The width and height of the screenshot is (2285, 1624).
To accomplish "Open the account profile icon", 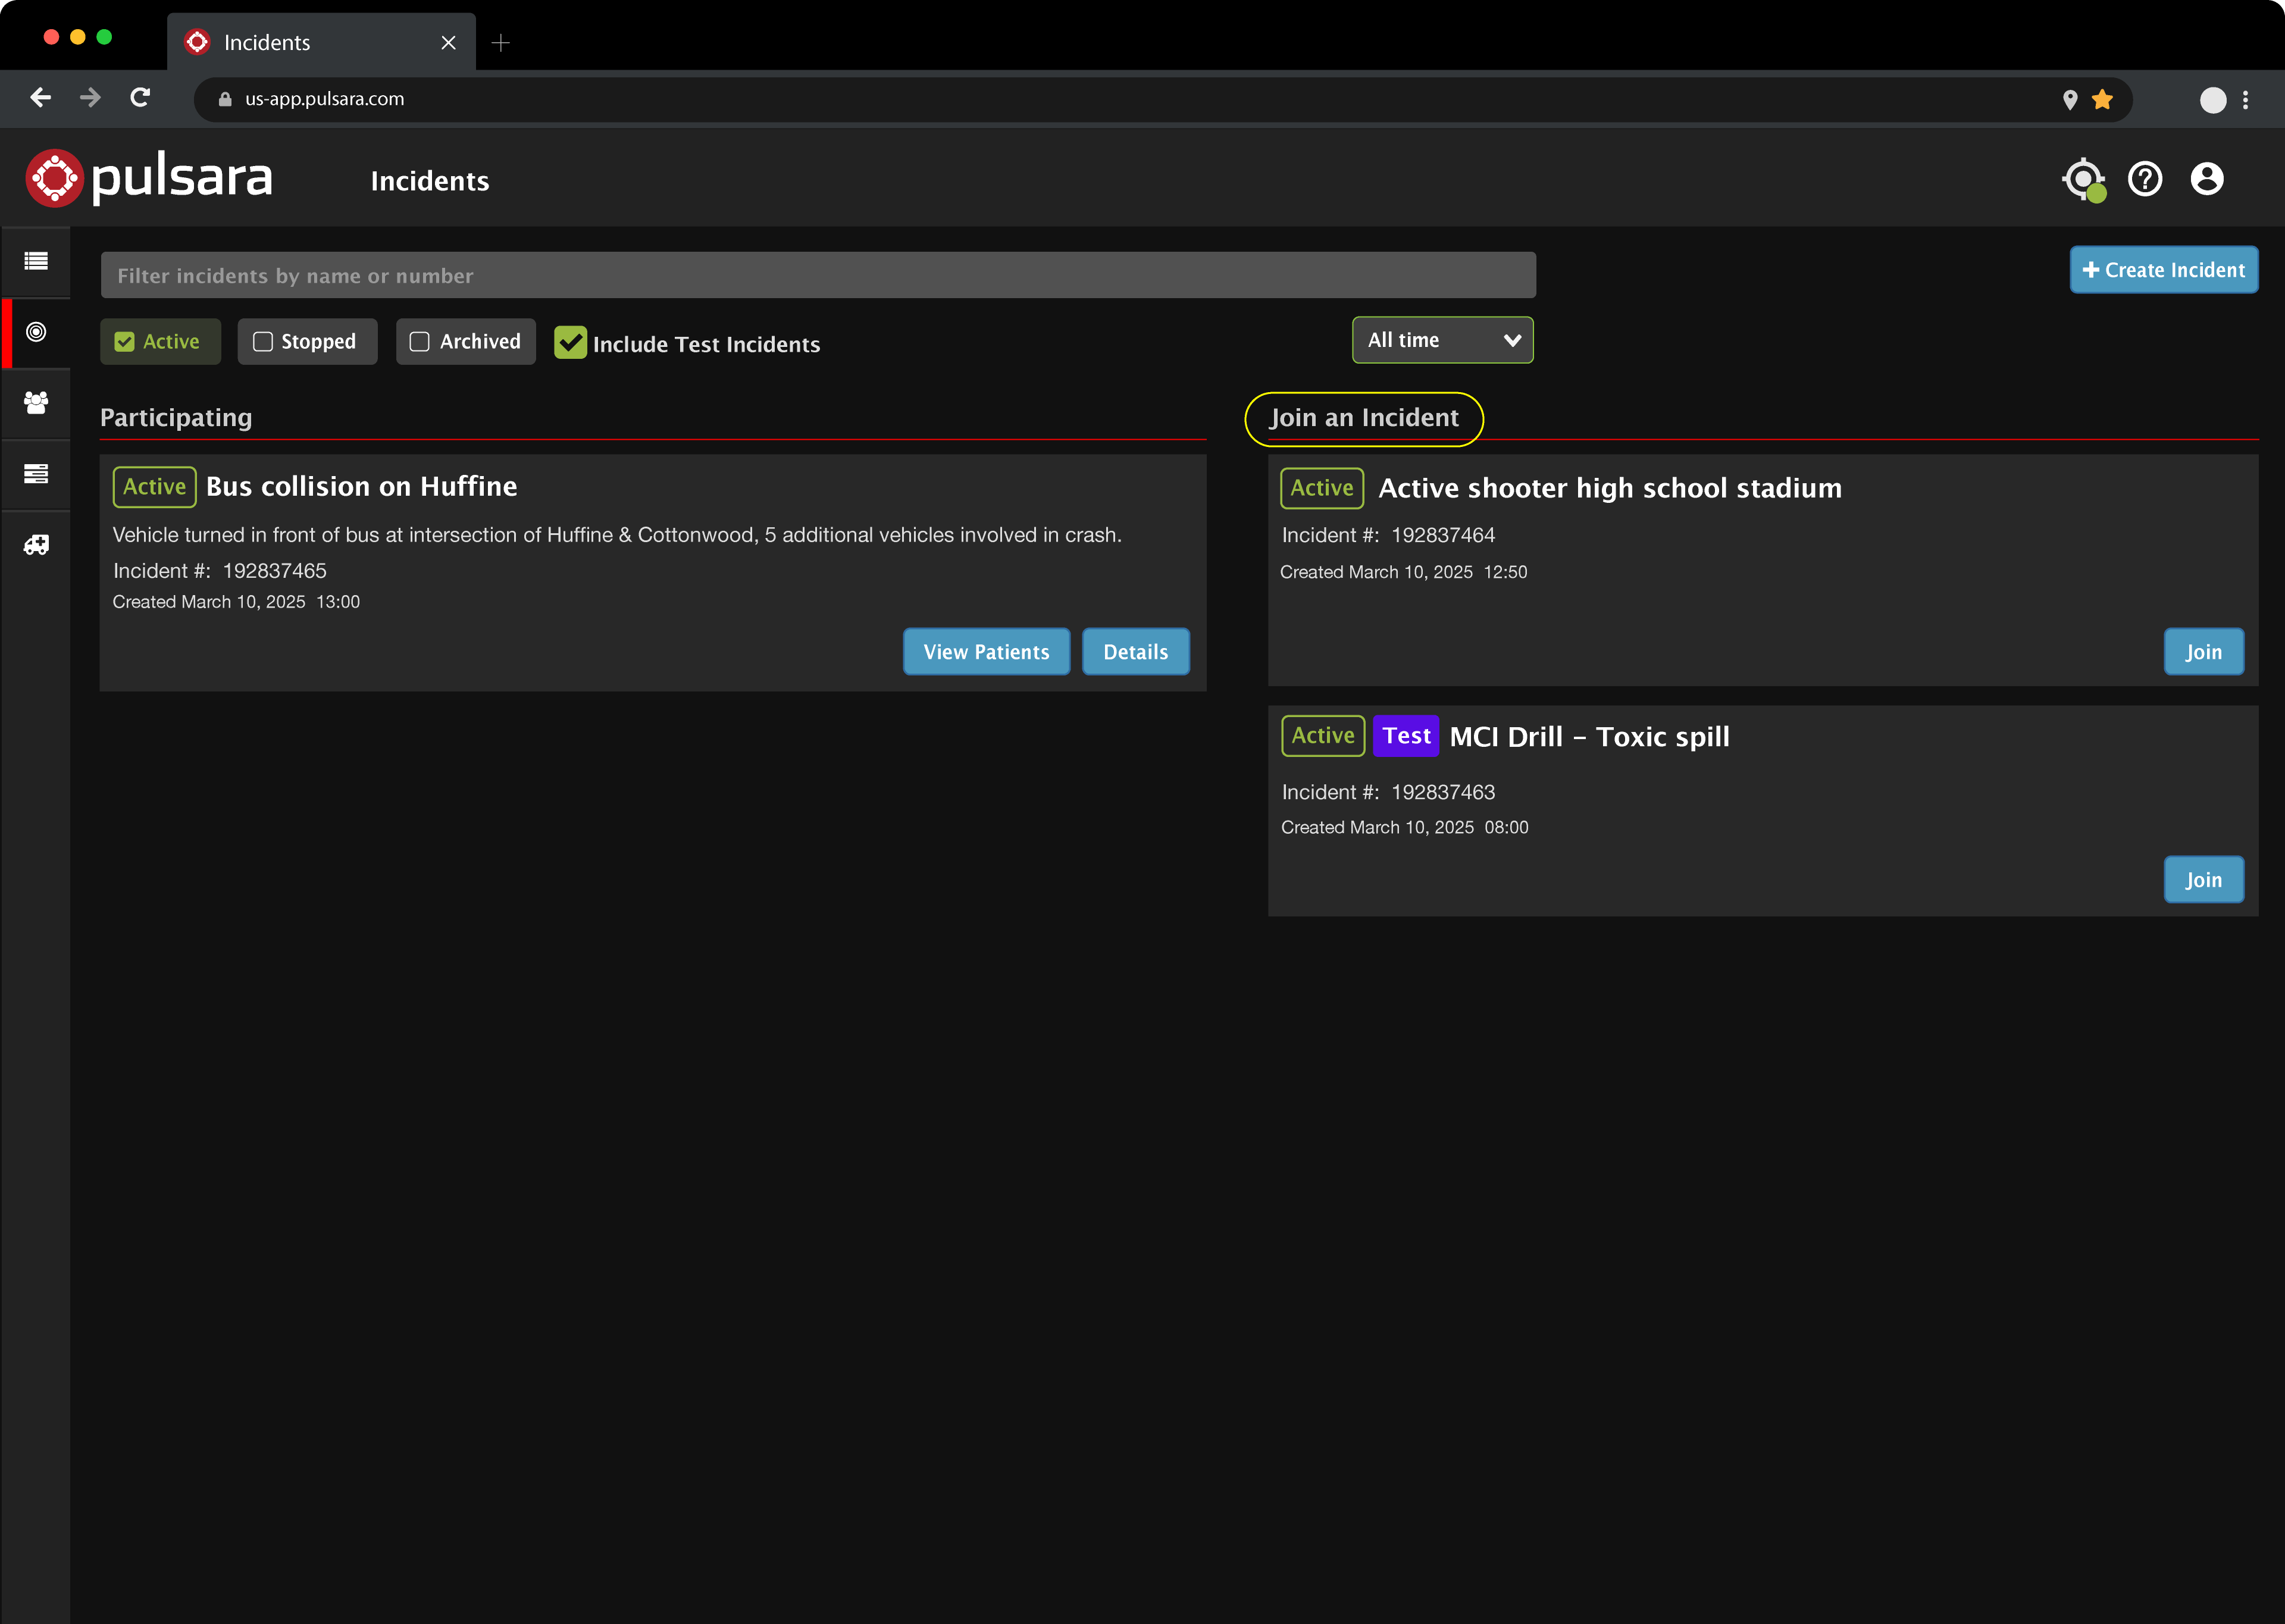I will click(2207, 179).
